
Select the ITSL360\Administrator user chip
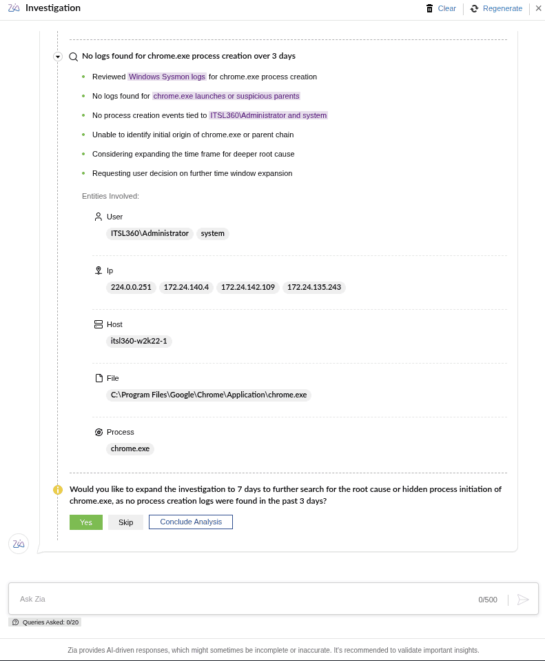click(150, 233)
